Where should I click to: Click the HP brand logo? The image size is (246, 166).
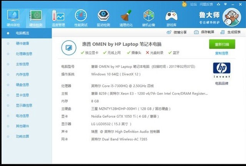222,70
